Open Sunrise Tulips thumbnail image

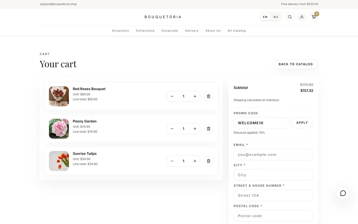point(59,161)
